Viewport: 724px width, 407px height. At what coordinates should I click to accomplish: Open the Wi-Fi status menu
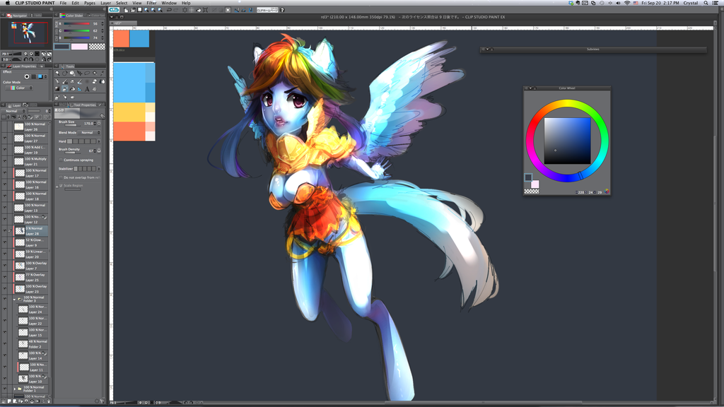click(627, 3)
